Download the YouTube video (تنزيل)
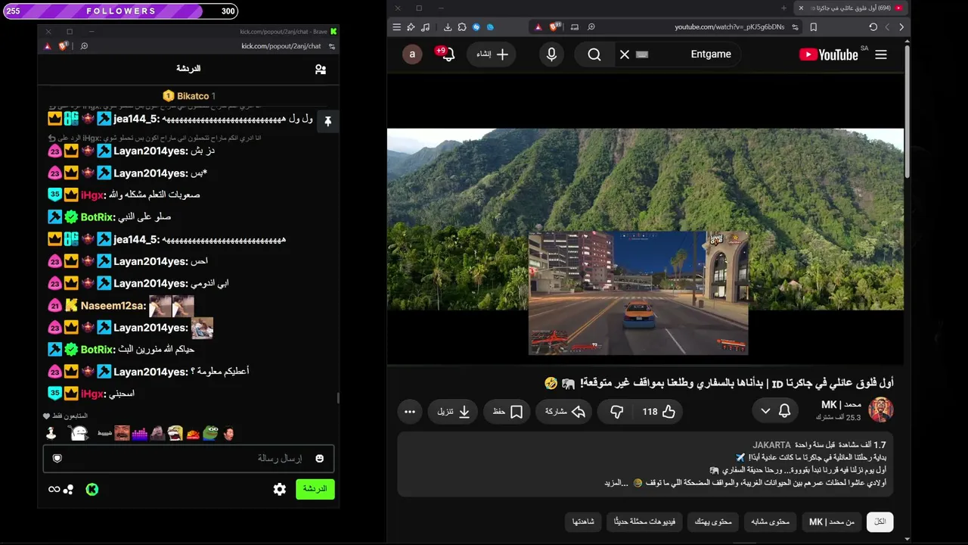 pos(454,412)
